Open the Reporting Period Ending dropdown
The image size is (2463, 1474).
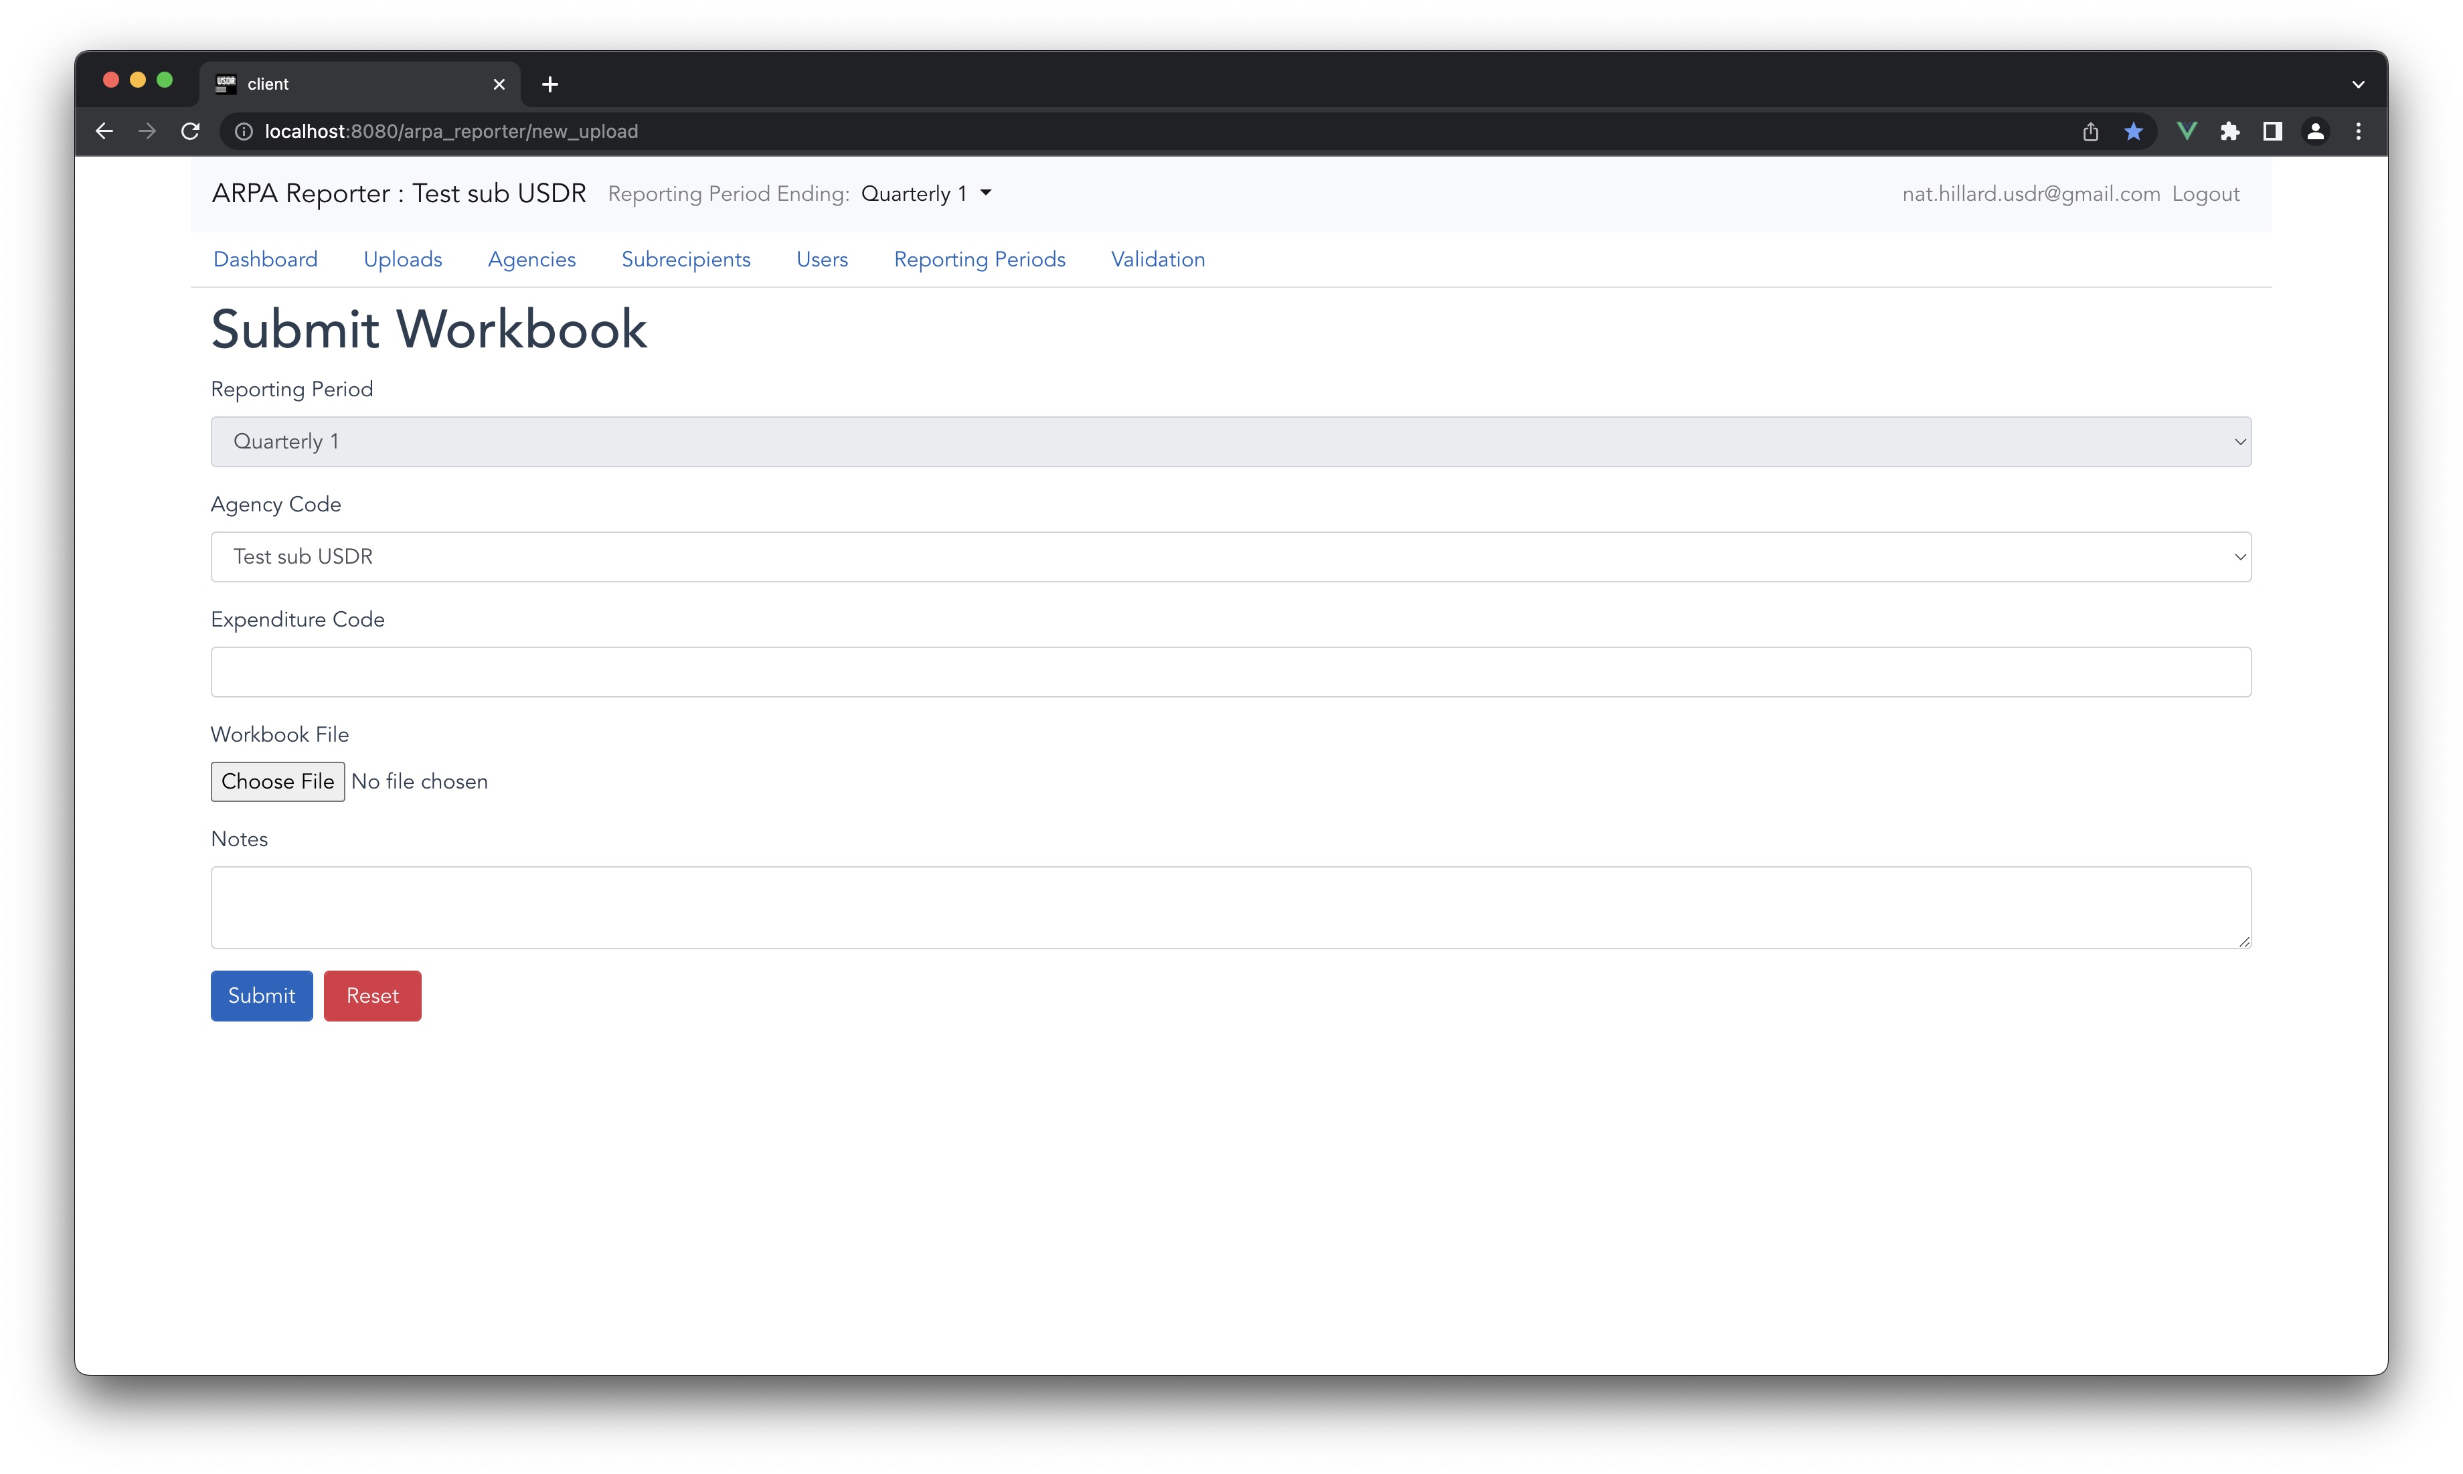coord(924,193)
